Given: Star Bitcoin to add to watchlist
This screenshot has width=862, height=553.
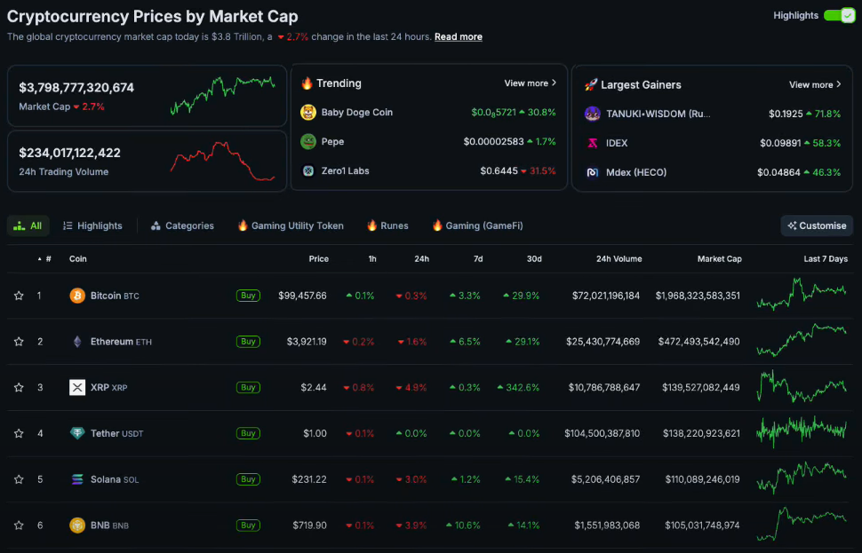Looking at the screenshot, I should pos(19,296).
